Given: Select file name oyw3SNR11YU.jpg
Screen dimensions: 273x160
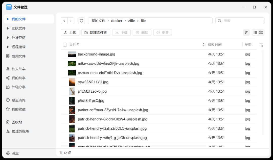Looking at the screenshot, I should tap(93, 82).
